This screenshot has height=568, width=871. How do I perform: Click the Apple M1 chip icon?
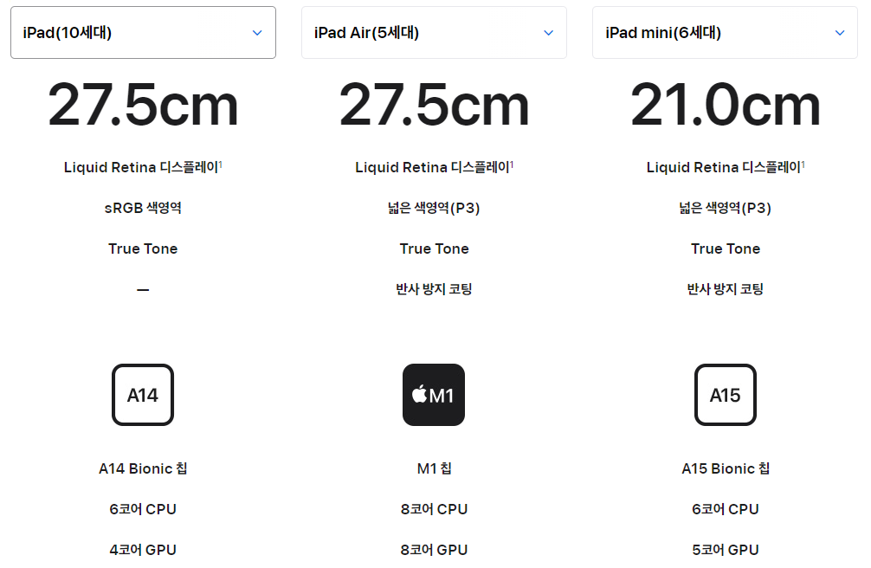434,395
